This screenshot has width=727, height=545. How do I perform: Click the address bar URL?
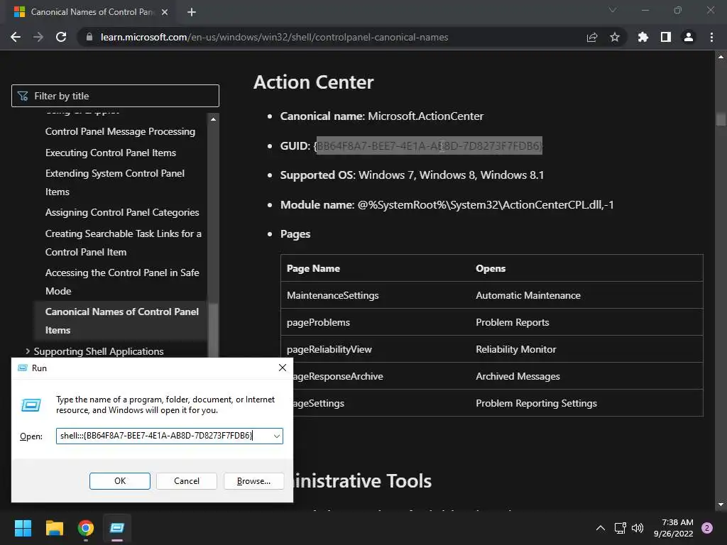275,37
